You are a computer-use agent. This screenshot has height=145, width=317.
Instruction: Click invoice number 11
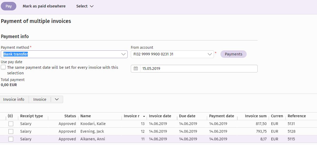click(143, 139)
